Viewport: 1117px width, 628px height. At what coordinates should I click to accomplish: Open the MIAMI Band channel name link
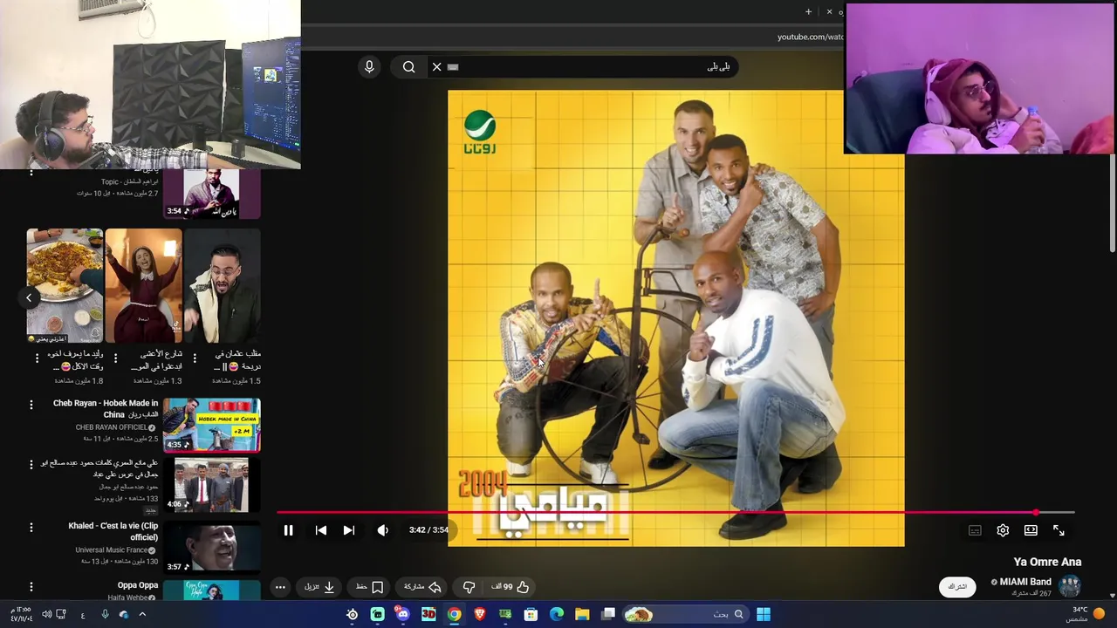coord(1025,582)
